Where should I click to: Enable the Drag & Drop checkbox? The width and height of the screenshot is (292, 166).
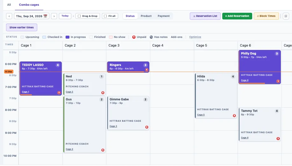click(x=79, y=16)
